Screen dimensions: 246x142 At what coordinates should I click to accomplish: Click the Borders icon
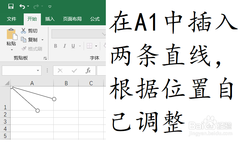coord(89,46)
